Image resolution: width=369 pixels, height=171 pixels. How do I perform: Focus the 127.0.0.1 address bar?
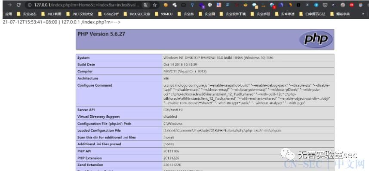[87, 5]
